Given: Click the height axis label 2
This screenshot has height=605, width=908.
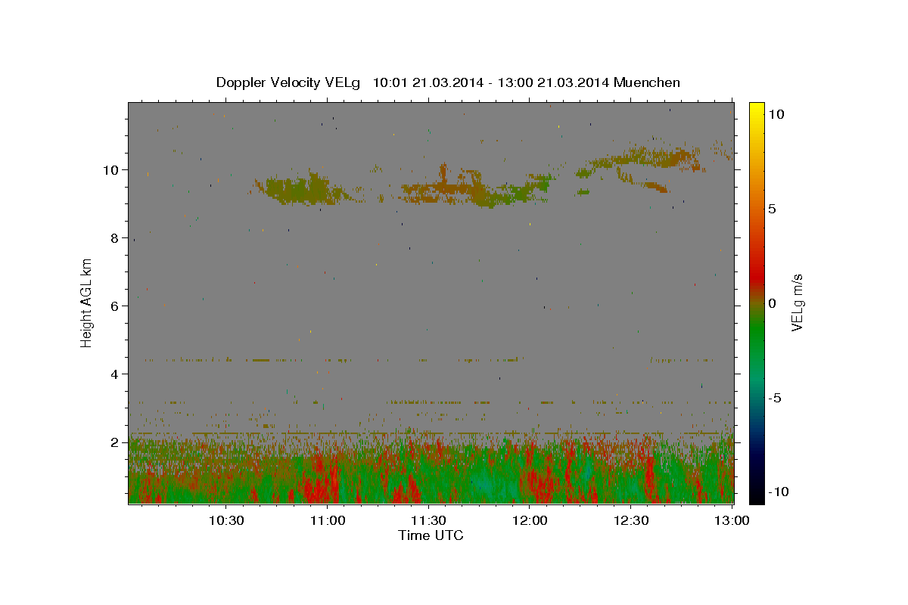Looking at the screenshot, I should 115,442.
